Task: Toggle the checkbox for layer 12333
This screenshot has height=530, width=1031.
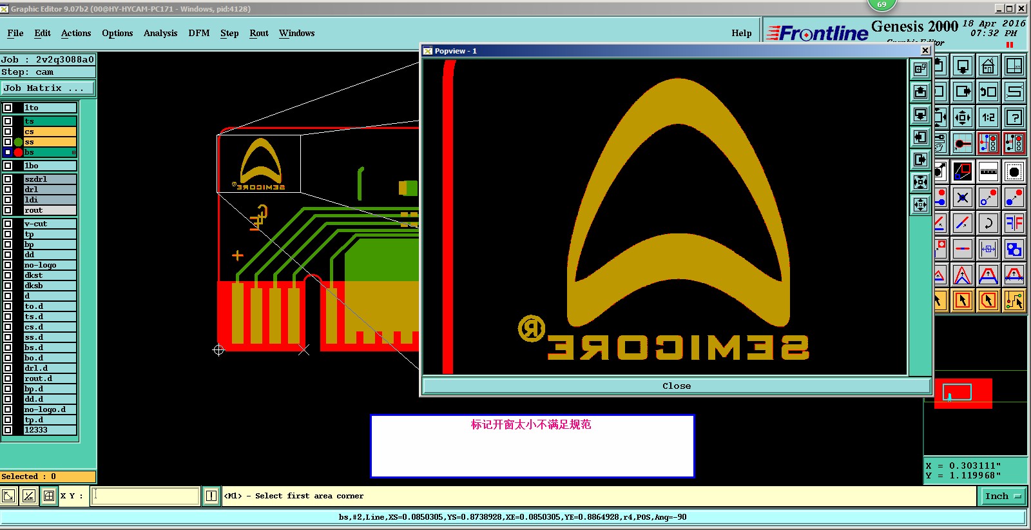Action: (x=8, y=430)
